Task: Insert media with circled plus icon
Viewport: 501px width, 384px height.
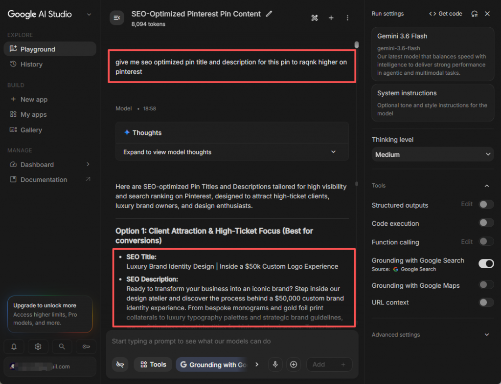Action: [x=294, y=364]
